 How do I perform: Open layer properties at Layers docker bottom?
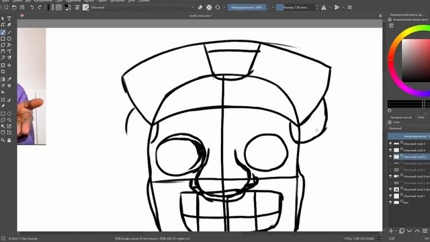point(425,231)
